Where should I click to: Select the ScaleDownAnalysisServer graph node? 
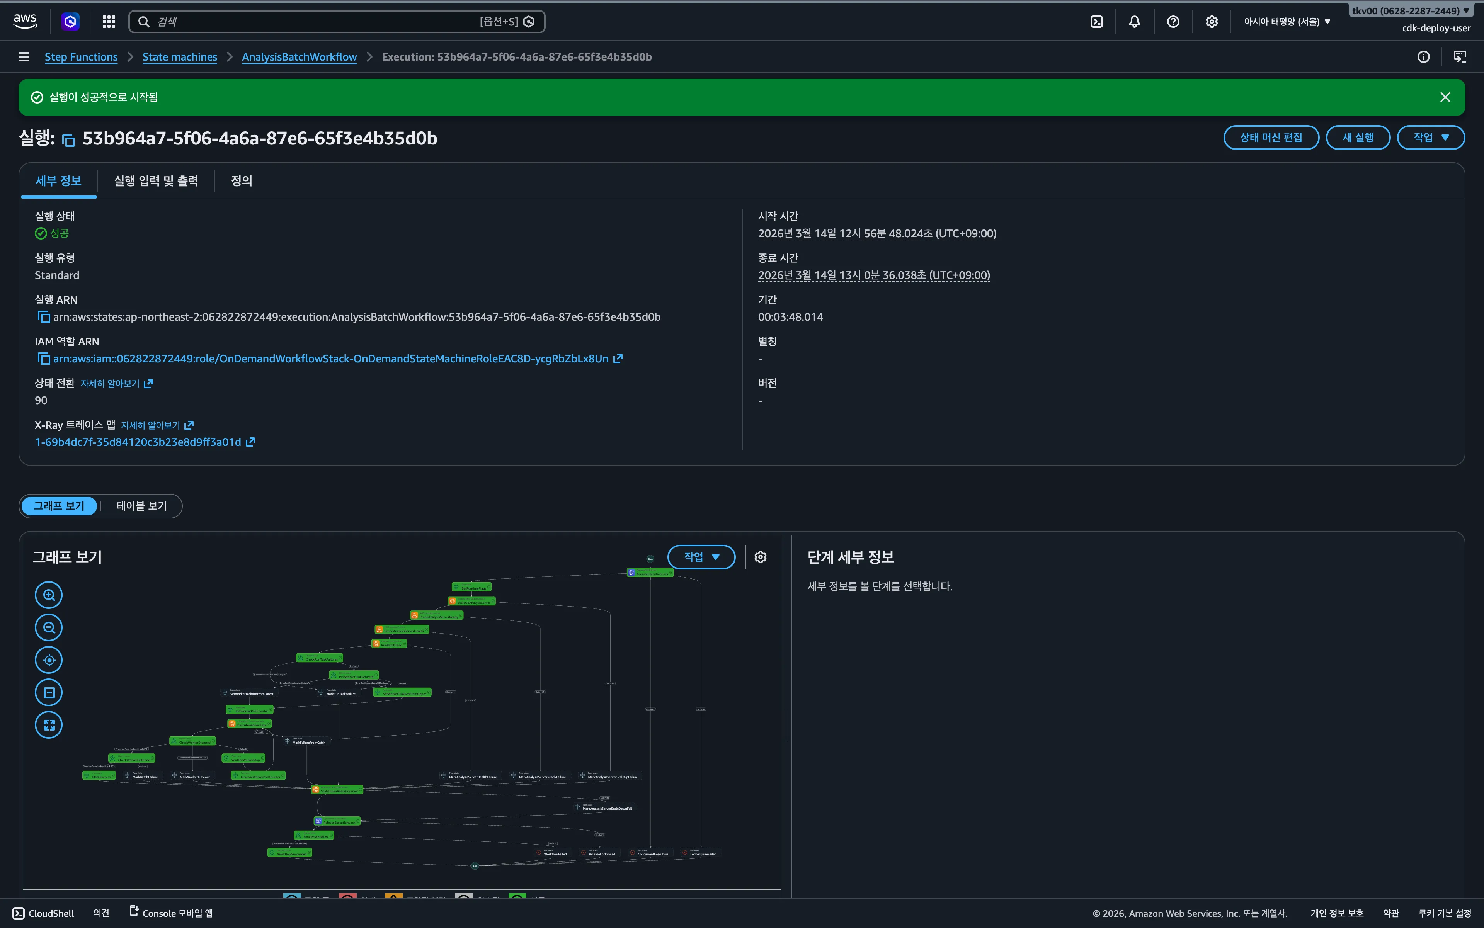(337, 790)
